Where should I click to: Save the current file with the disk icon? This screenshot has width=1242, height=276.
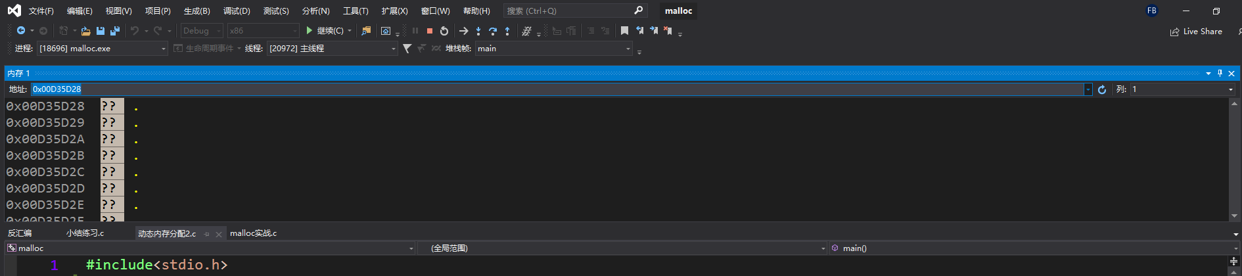point(101,31)
